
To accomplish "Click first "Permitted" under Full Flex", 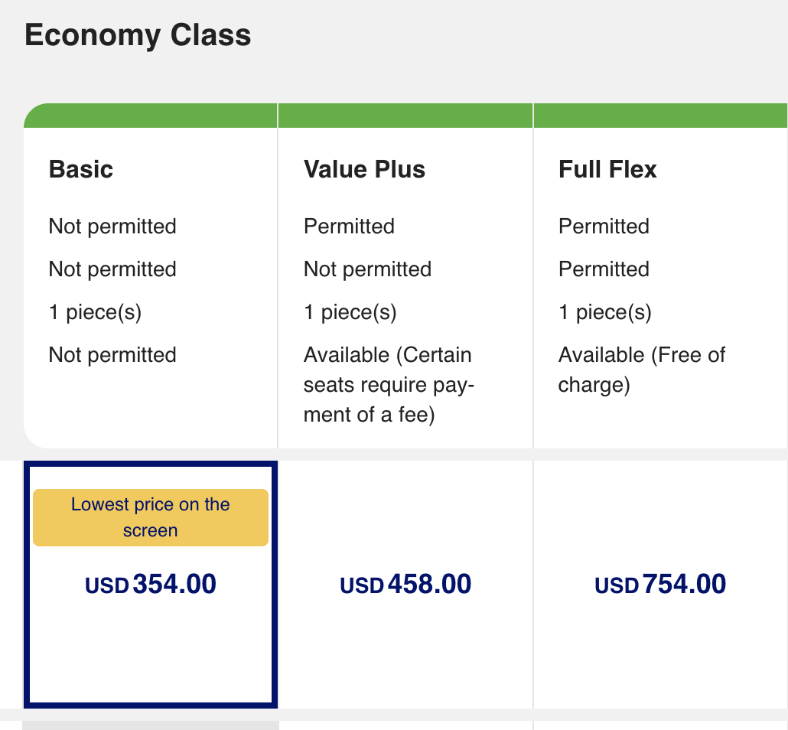I will (x=604, y=226).
